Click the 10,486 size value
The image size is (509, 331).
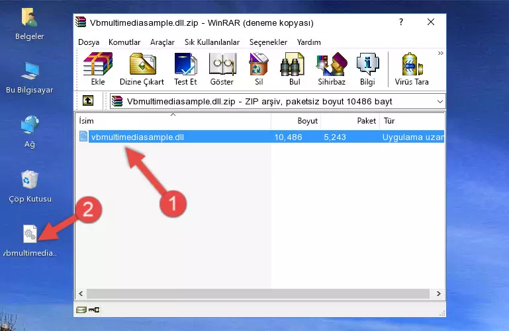point(289,137)
